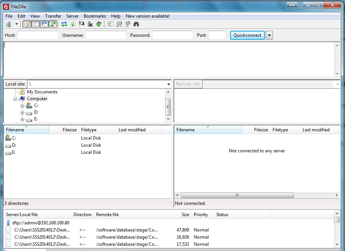Screen dimensions: 345x251
Task: Select D: Local Disk in file list
Action: pyautogui.click(x=87, y=145)
